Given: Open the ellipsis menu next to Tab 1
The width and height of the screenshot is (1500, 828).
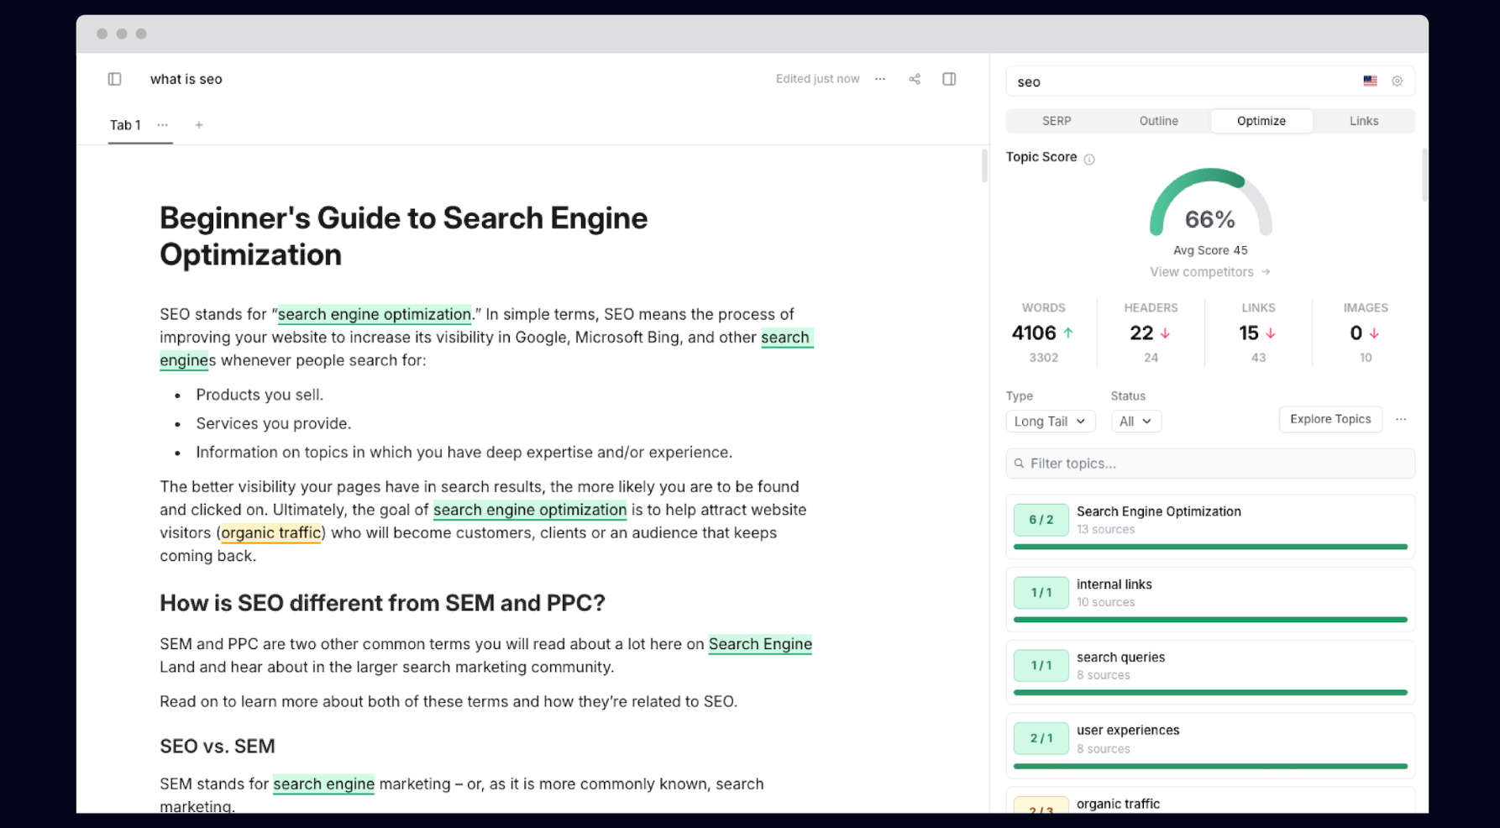Looking at the screenshot, I should pos(162,125).
